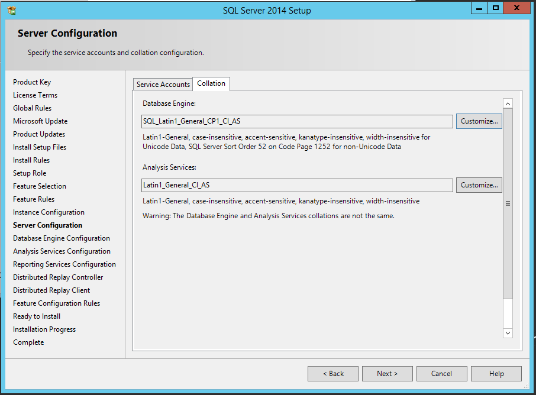Click the Reporting Services Configuration step
Screen dimensions: 536x395
[x=64, y=264]
